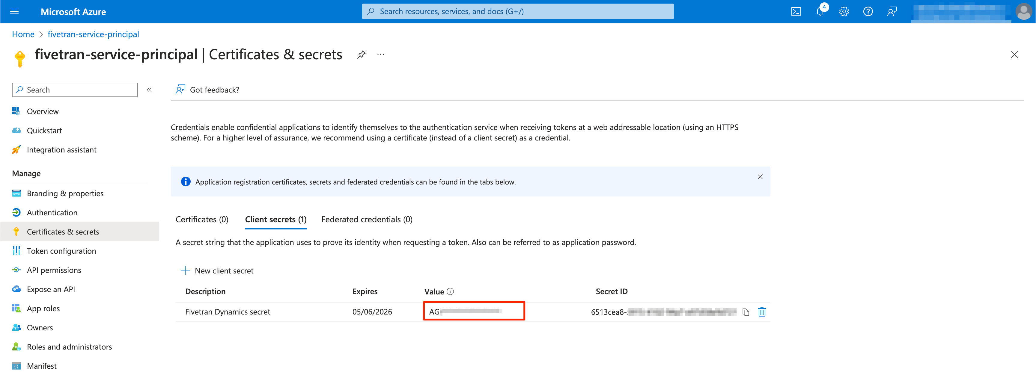Open the top bar feedback icon
This screenshot has width=1036, height=378.
tap(892, 11)
